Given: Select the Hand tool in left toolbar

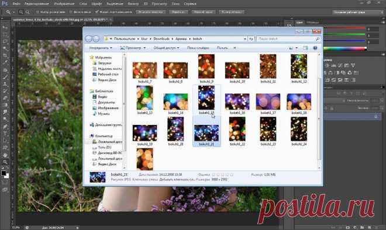Looking at the screenshot, I should click(5, 155).
